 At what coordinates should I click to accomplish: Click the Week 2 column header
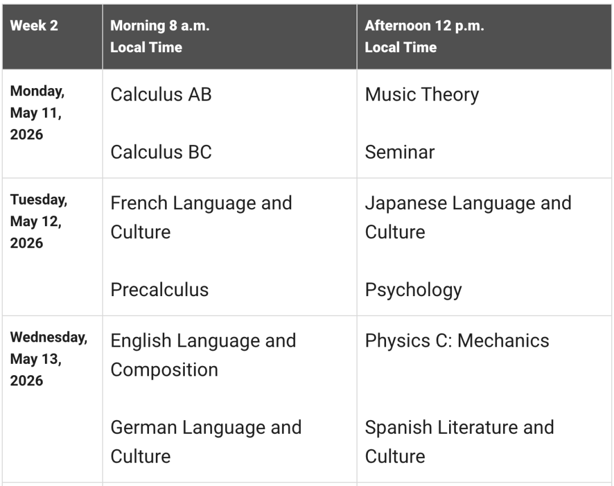tap(34, 26)
